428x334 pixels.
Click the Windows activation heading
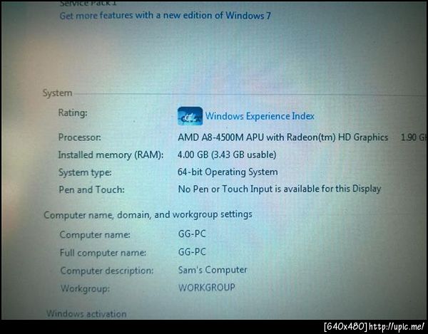click(86, 314)
